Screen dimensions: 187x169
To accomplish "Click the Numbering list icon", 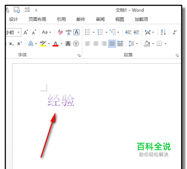I will click(x=100, y=32).
